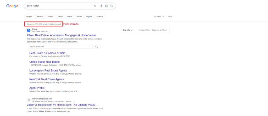Click the Ahrefs panel title
The height and width of the screenshot is (116, 268).
[x=126, y=30]
